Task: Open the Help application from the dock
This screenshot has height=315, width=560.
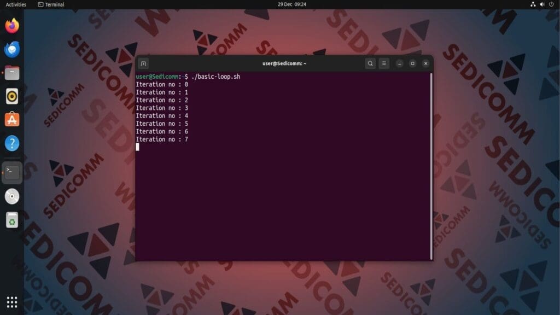Action: tap(11, 143)
